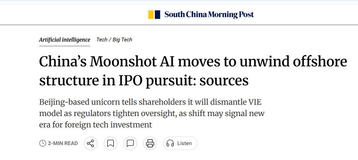The width and height of the screenshot is (358, 160).
Task: Click foreign tech investment in the subheading
Action: tap(108, 125)
